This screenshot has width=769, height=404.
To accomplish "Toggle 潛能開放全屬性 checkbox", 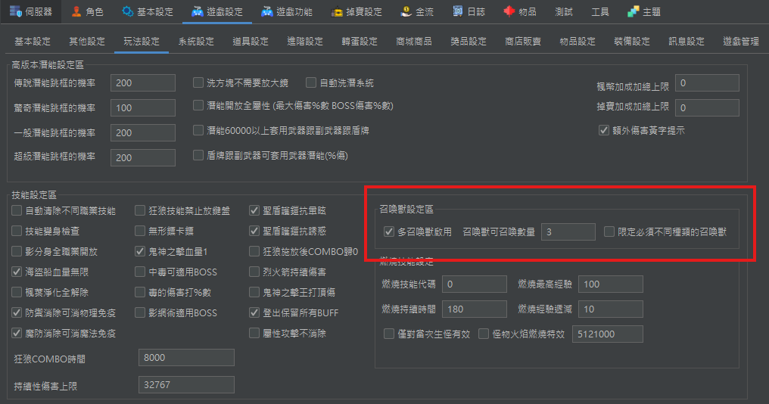I will [198, 105].
